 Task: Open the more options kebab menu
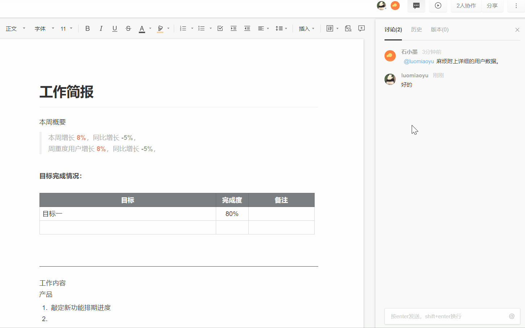[x=516, y=6]
